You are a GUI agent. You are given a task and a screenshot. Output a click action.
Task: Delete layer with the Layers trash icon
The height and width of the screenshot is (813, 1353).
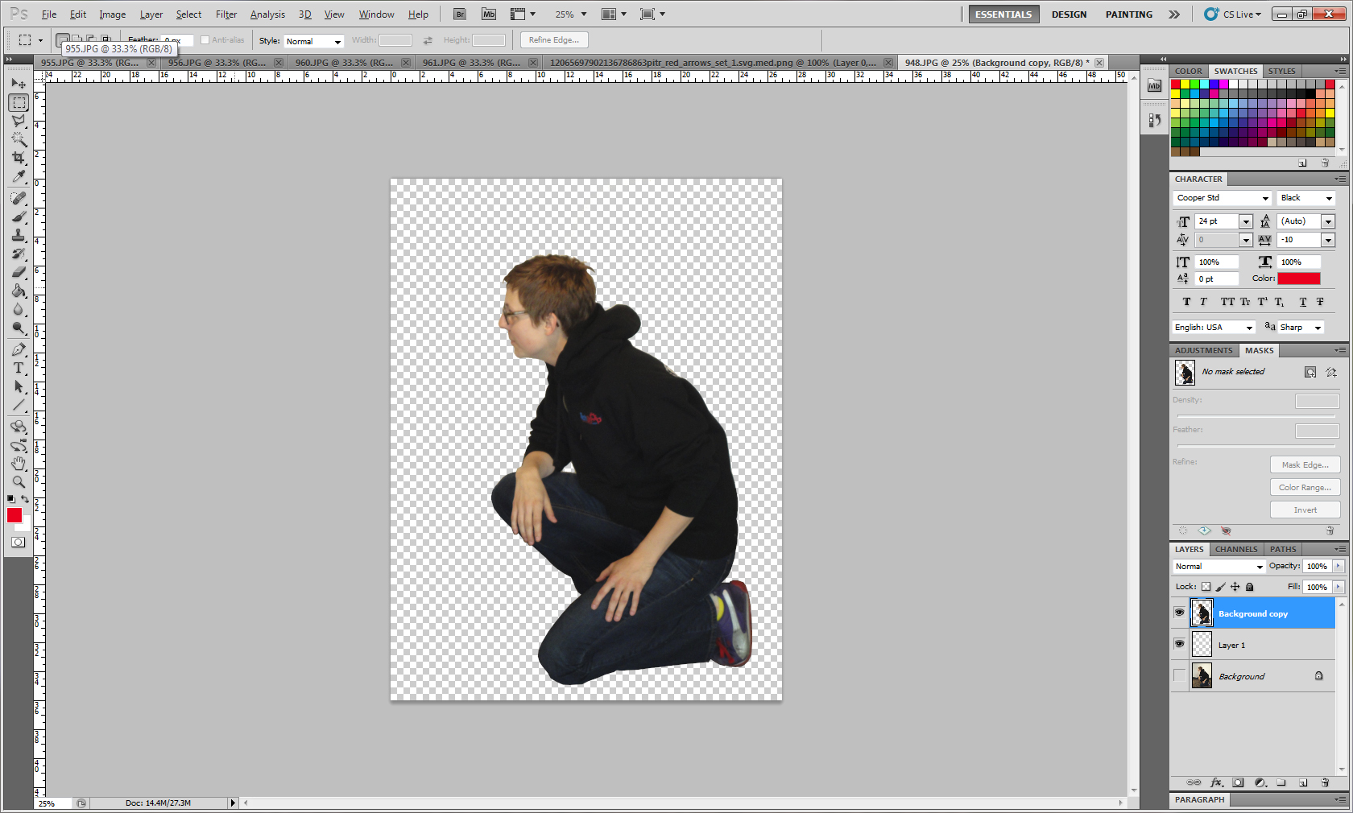(1325, 782)
